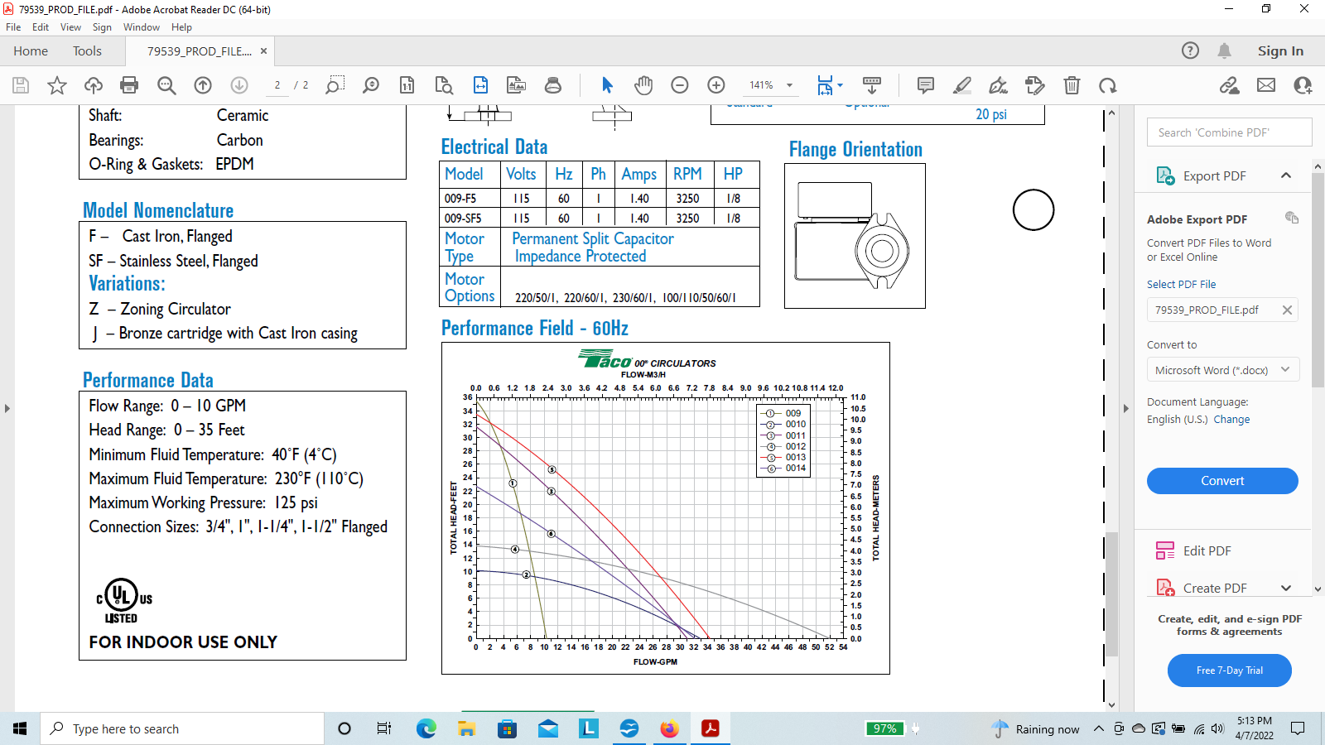Screen dimensions: 1325x745
Task: Click the zoom in plus icon
Action: [716, 85]
